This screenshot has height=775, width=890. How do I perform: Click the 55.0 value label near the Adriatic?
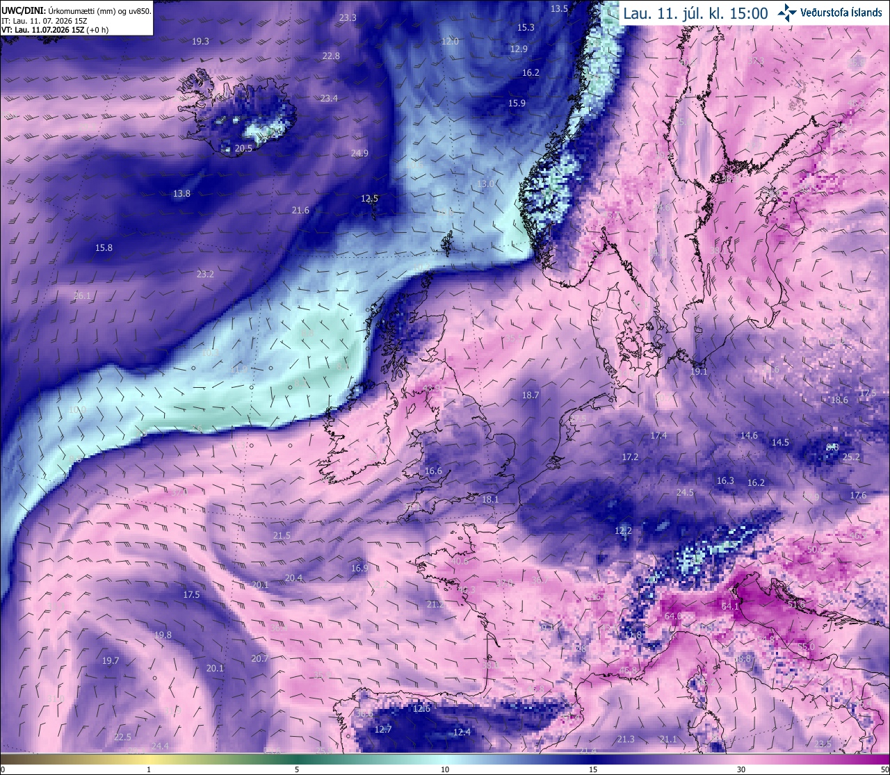coord(805,646)
